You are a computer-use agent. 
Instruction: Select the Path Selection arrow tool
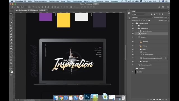pos(11,57)
